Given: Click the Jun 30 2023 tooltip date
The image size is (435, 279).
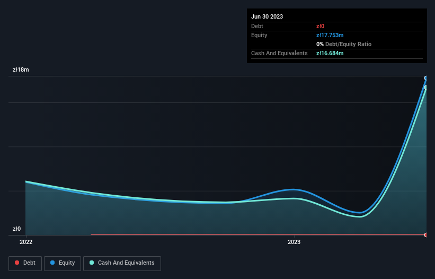Looking at the screenshot, I should 267,16.
